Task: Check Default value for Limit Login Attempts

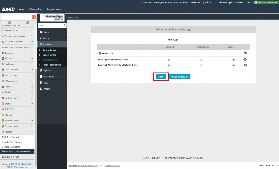Action: (201, 60)
